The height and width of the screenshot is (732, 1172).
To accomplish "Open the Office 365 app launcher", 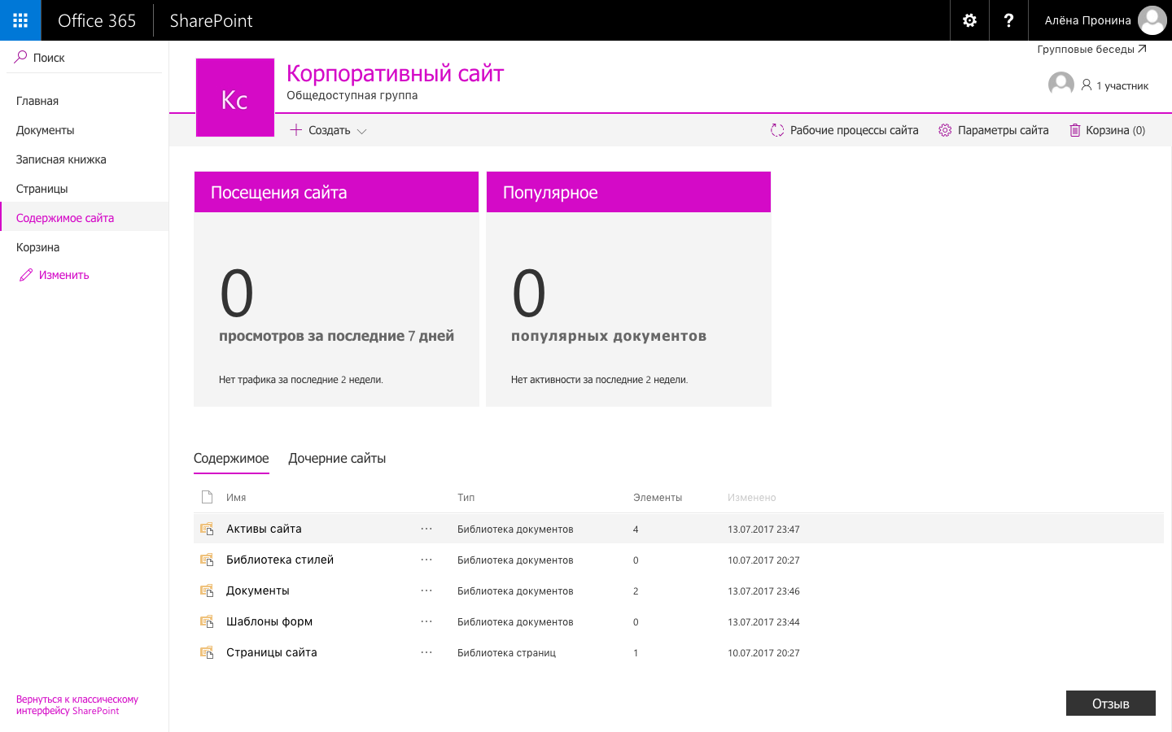I will [x=20, y=20].
